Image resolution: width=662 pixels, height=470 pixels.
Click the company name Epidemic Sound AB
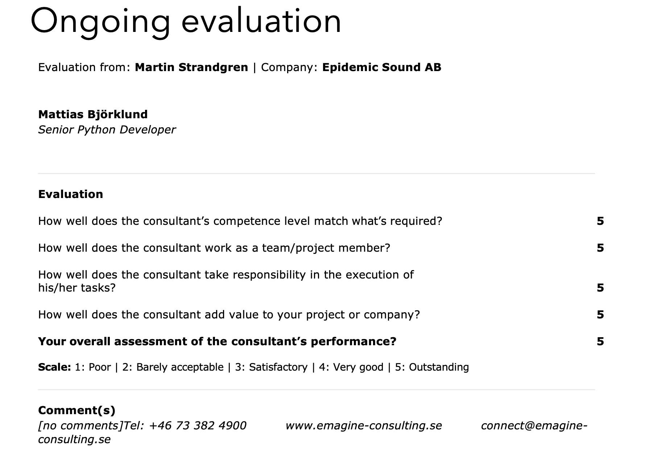[x=381, y=67]
